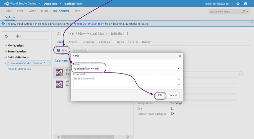Uncheck Restore NuGet Packages
The height and width of the screenshot is (139, 254).
click(x=173, y=114)
